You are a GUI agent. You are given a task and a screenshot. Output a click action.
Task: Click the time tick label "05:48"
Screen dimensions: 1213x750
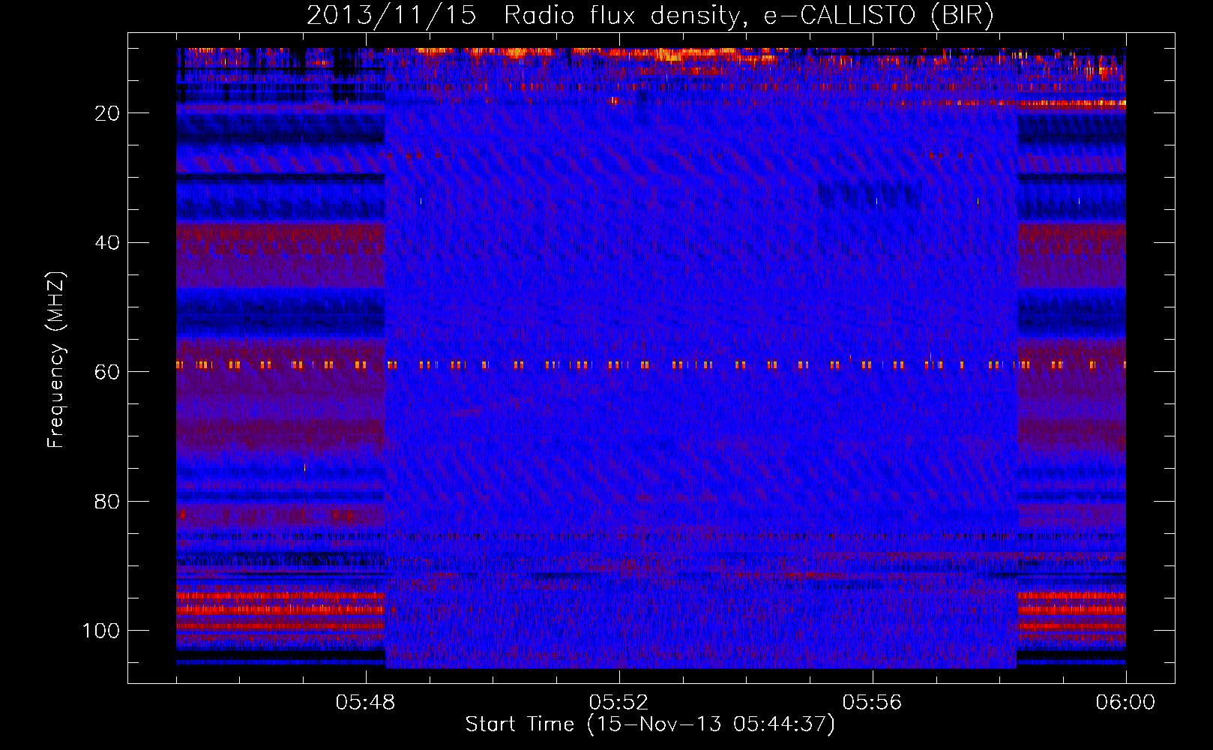[x=366, y=703]
